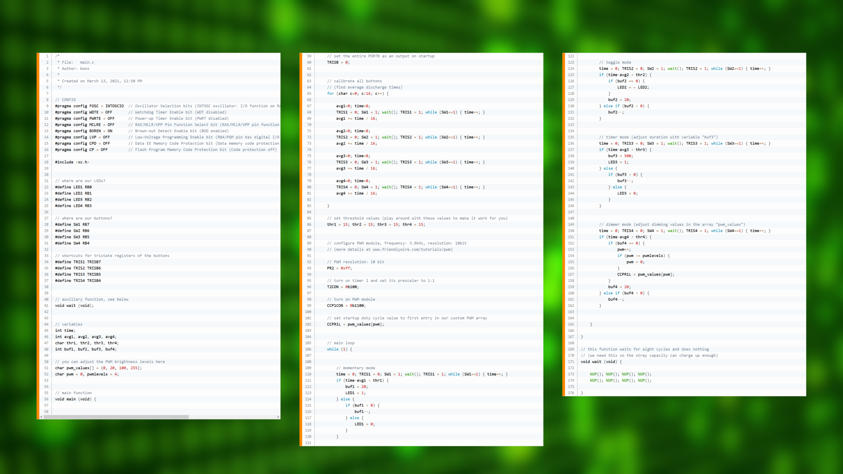Click empty scrollbar track right of thumb
Screen dimensions: 843x474
[233, 417]
